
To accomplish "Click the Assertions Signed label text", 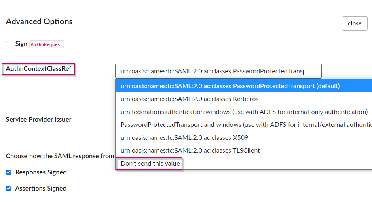I will 41,188.
